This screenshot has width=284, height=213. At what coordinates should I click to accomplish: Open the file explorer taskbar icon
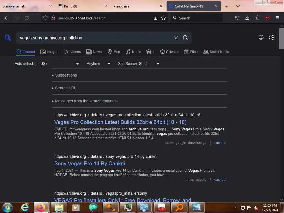coord(59,207)
